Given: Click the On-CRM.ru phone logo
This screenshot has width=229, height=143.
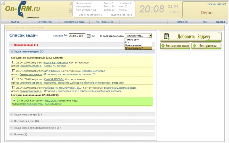Looking at the screenshot, I should [22, 9].
